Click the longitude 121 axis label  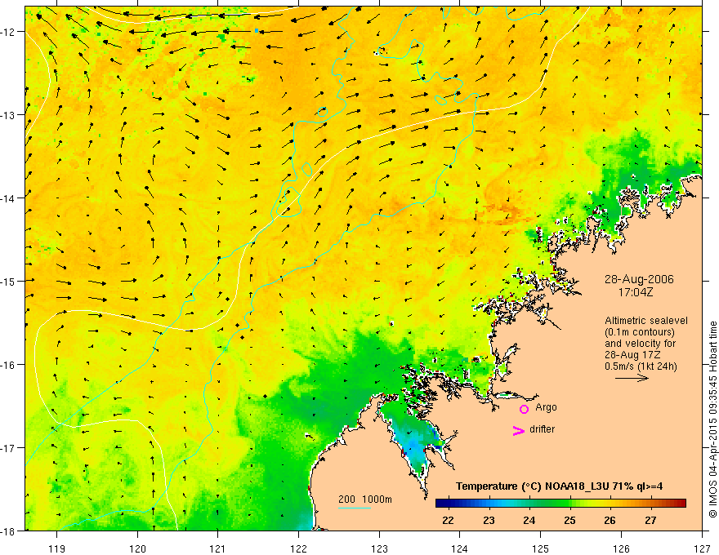click(x=218, y=548)
